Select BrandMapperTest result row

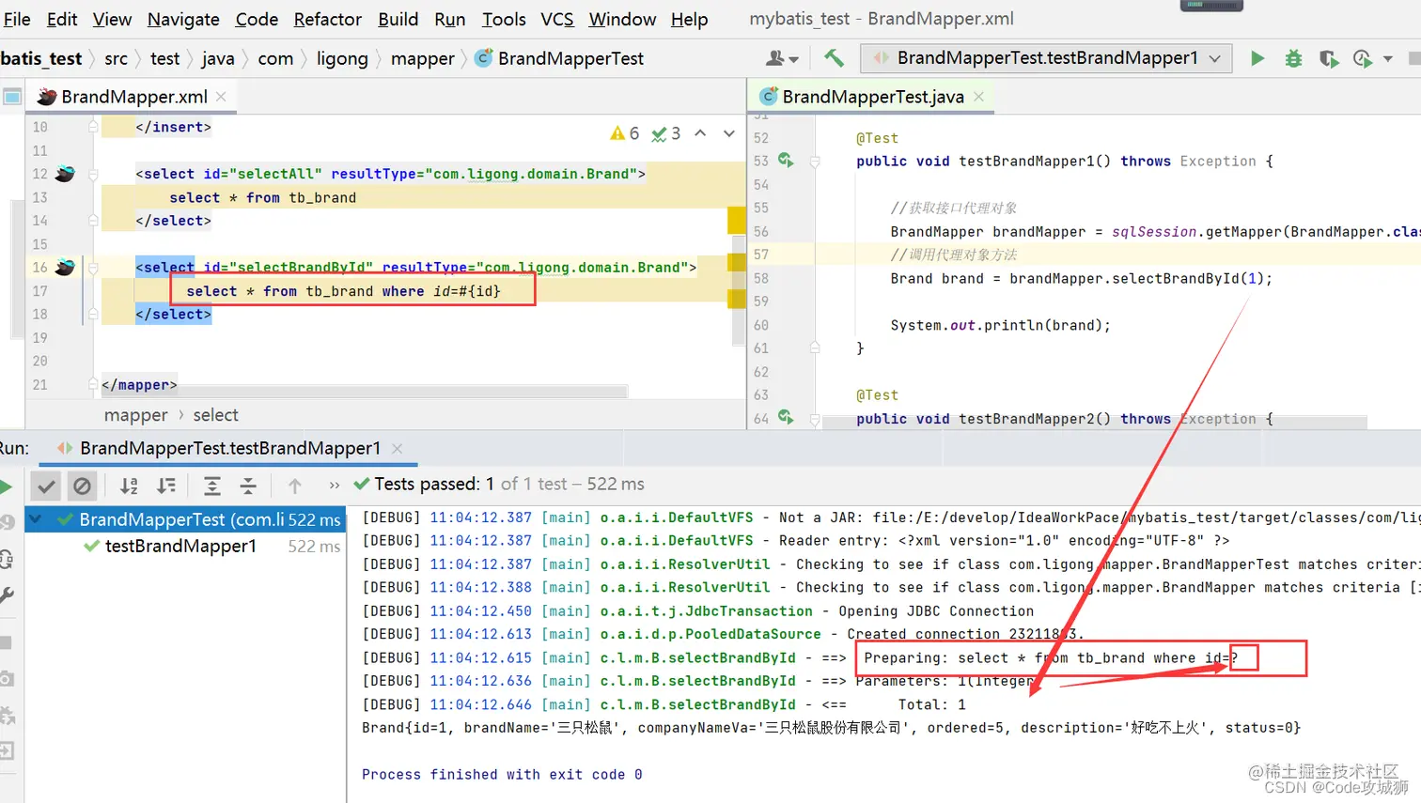[x=185, y=519]
